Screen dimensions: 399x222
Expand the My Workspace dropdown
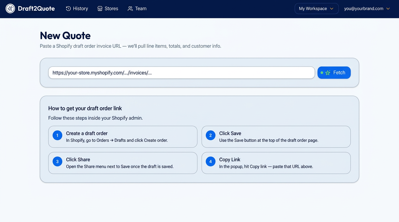point(317,9)
